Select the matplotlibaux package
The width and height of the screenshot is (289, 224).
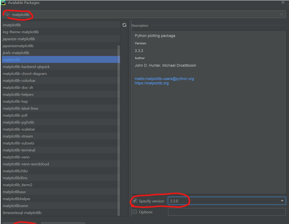coord(61,192)
